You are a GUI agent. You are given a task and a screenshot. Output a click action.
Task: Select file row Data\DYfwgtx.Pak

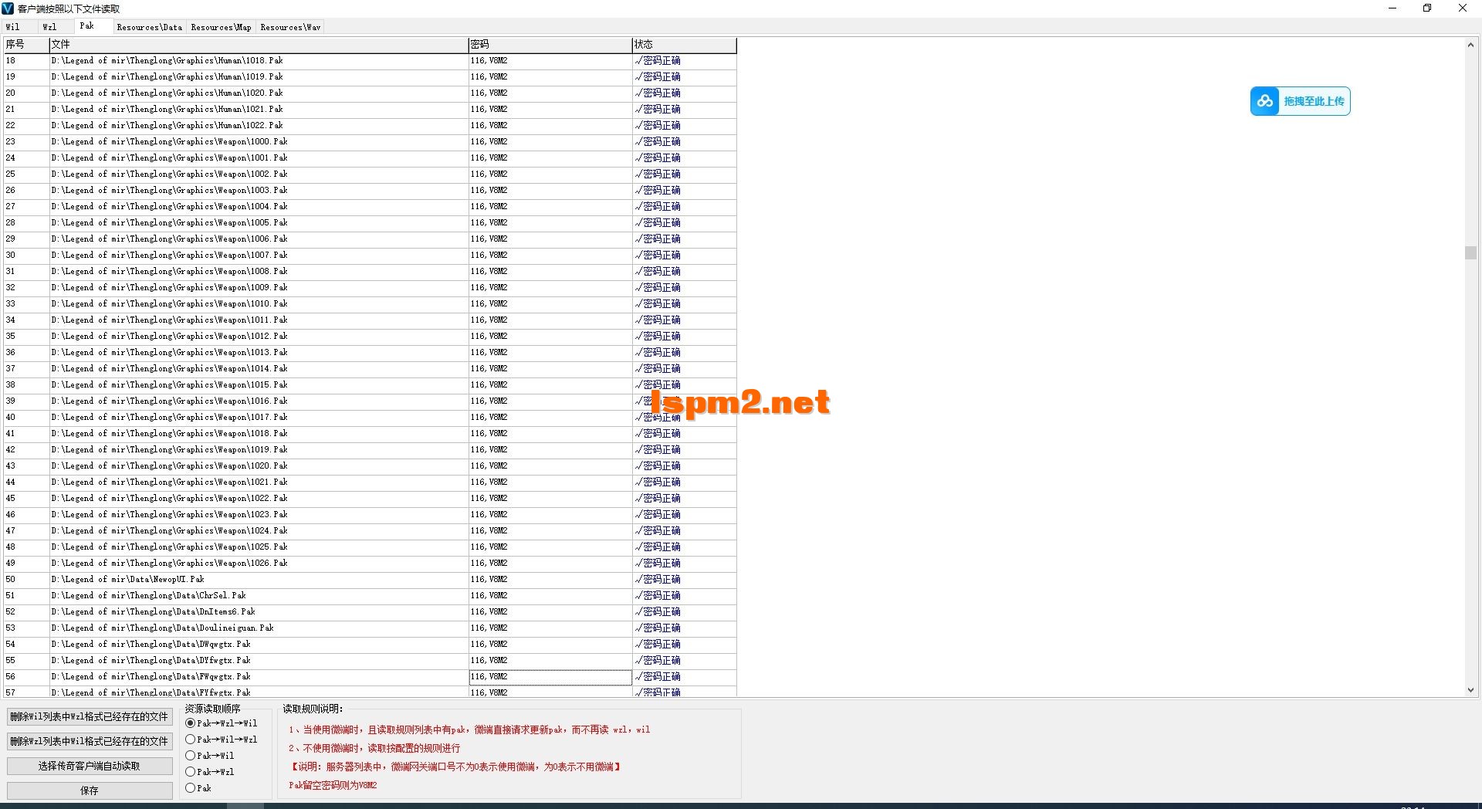point(259,660)
